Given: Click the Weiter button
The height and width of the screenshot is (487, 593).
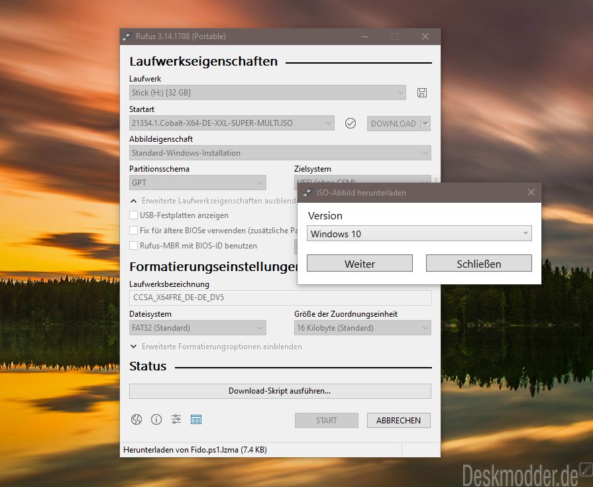Looking at the screenshot, I should pos(360,263).
